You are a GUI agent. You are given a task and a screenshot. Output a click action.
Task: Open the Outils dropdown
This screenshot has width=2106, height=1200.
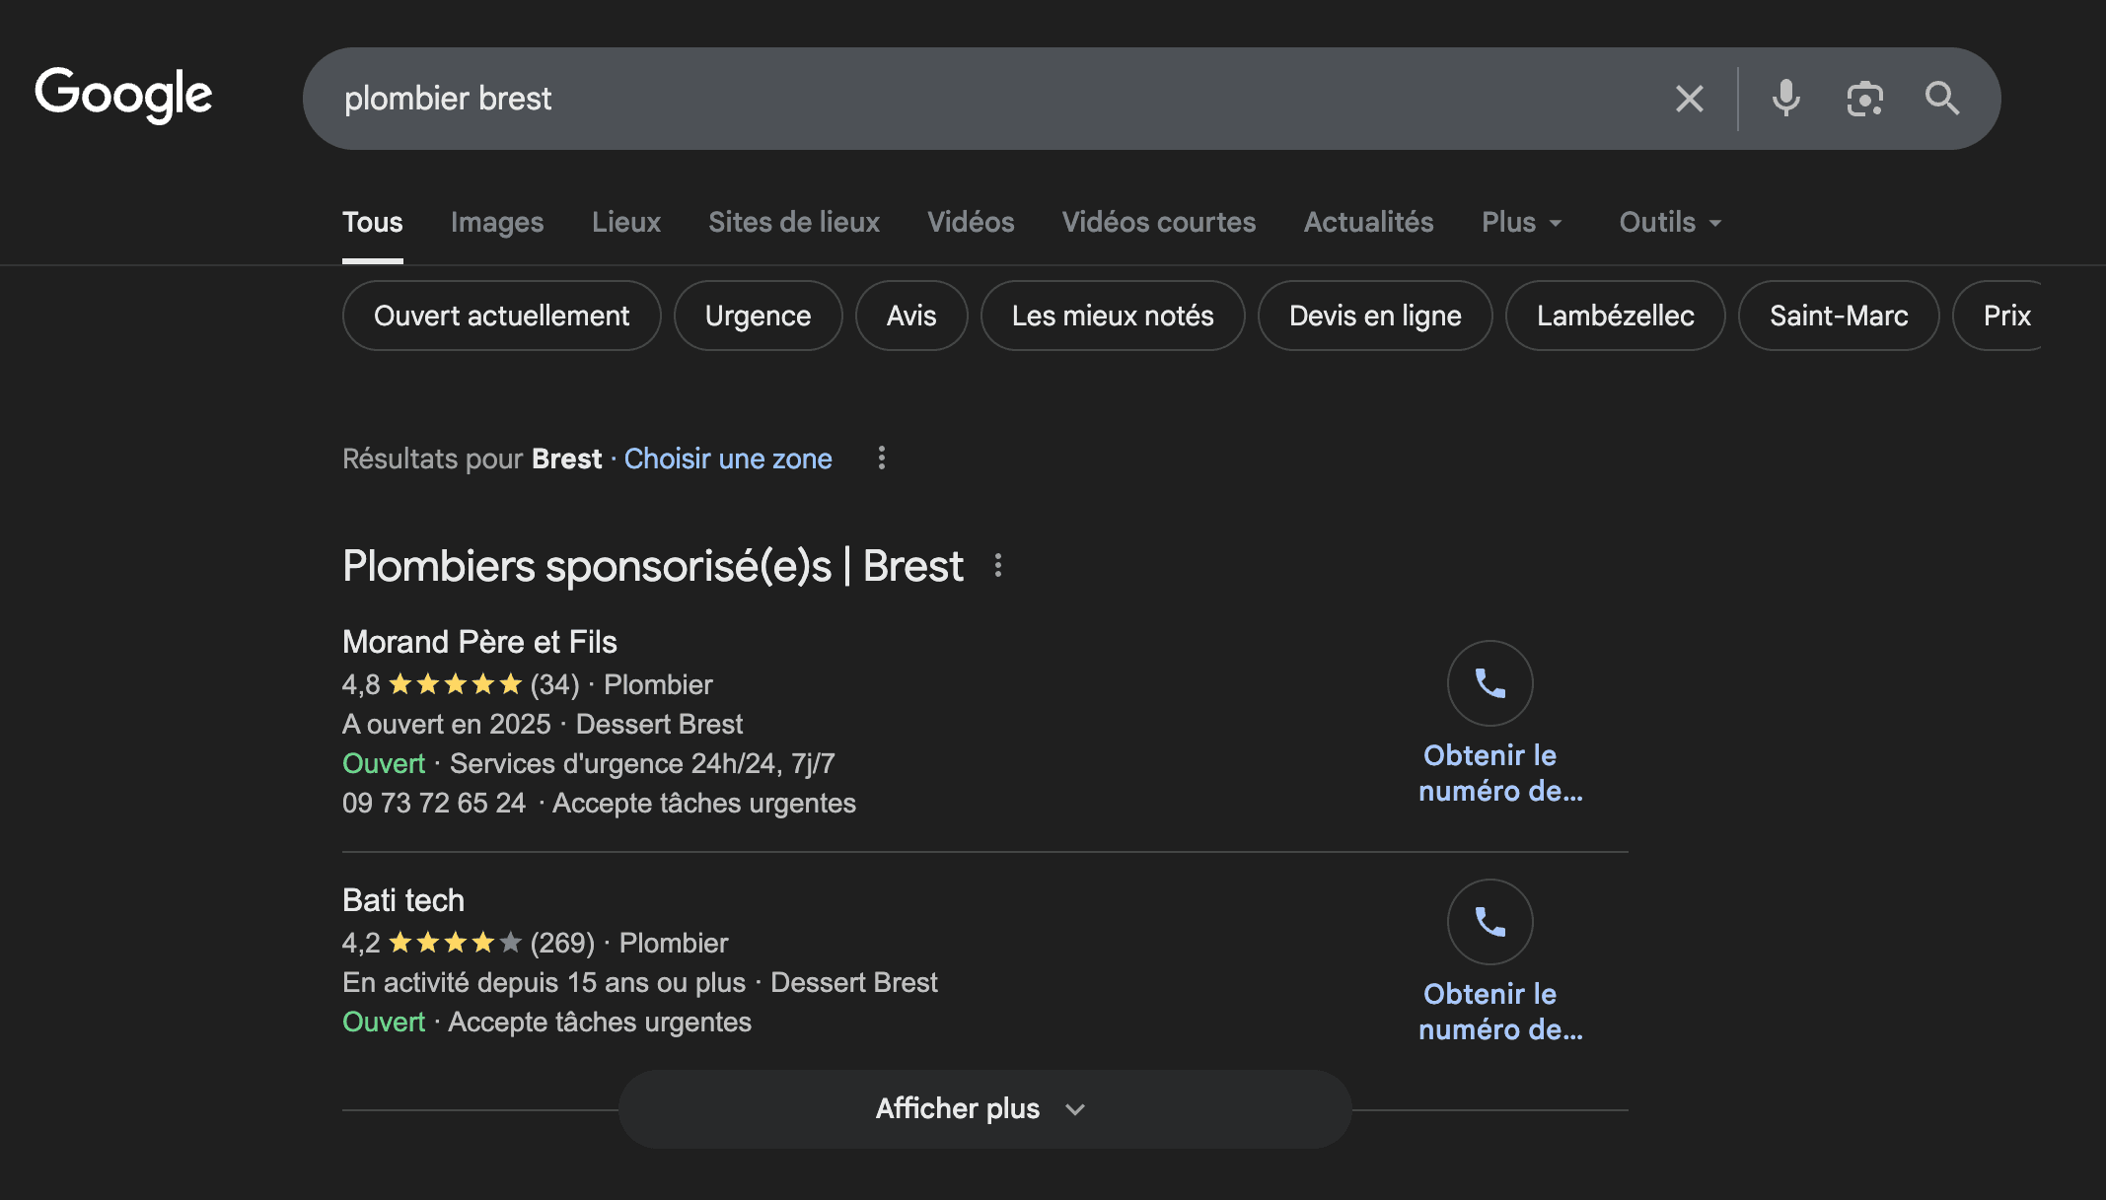(x=1669, y=222)
